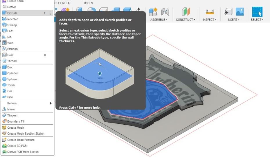
Task: Click the Measure ruler icon
Action: 210,12
